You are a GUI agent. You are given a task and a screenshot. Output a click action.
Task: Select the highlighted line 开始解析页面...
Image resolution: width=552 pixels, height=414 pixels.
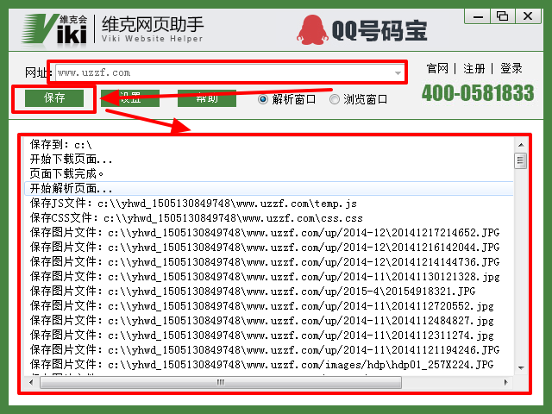pyautogui.click(x=269, y=189)
